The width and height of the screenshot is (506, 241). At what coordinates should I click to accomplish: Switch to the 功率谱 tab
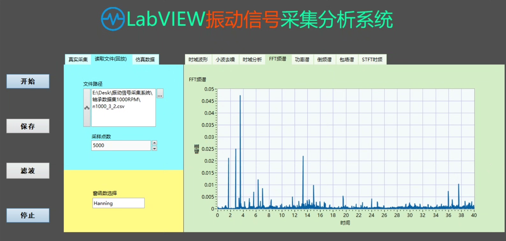click(x=302, y=59)
